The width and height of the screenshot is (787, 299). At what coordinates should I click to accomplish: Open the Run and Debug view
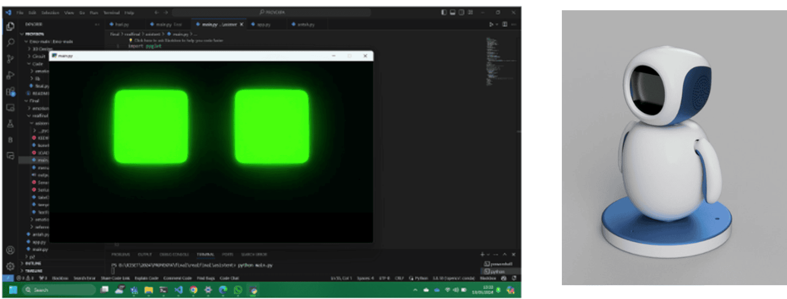(10, 75)
